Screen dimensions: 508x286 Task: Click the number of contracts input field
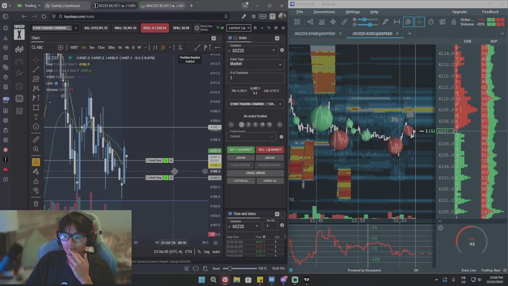pos(255,78)
